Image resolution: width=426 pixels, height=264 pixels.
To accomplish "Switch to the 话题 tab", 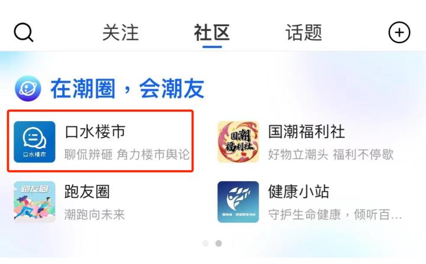I will coord(304,32).
